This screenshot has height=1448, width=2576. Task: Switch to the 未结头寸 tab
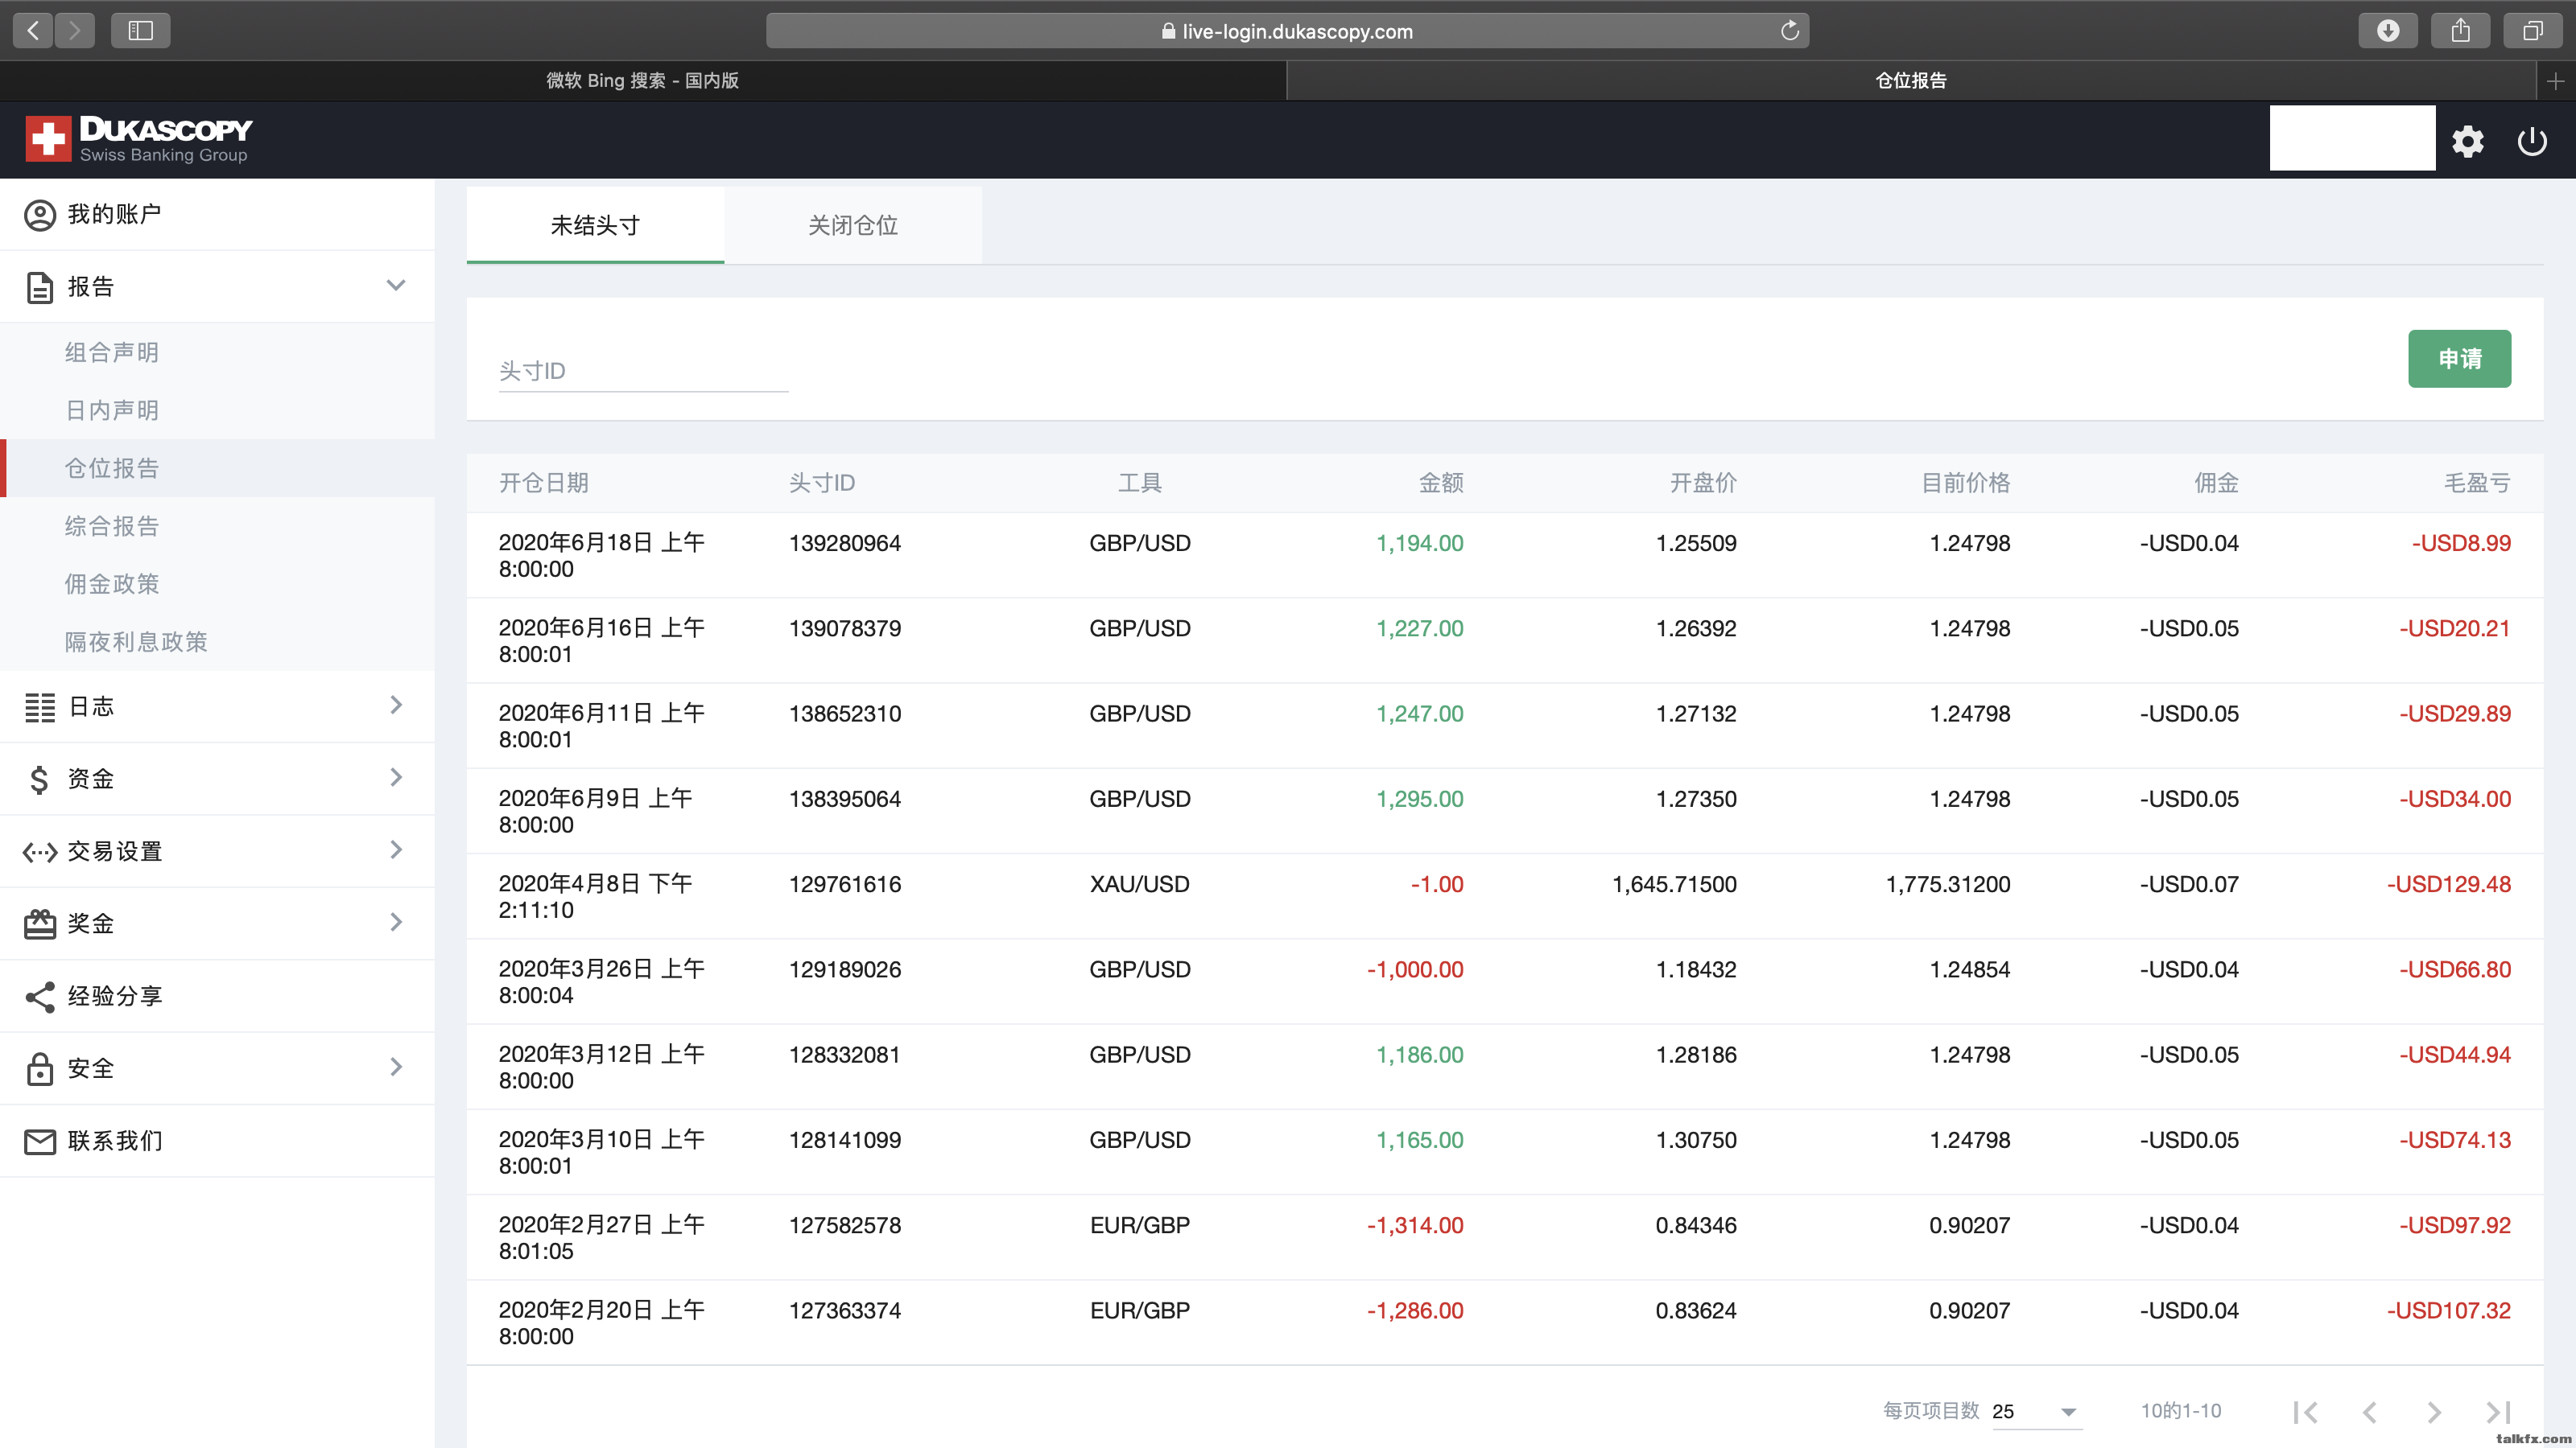click(595, 226)
